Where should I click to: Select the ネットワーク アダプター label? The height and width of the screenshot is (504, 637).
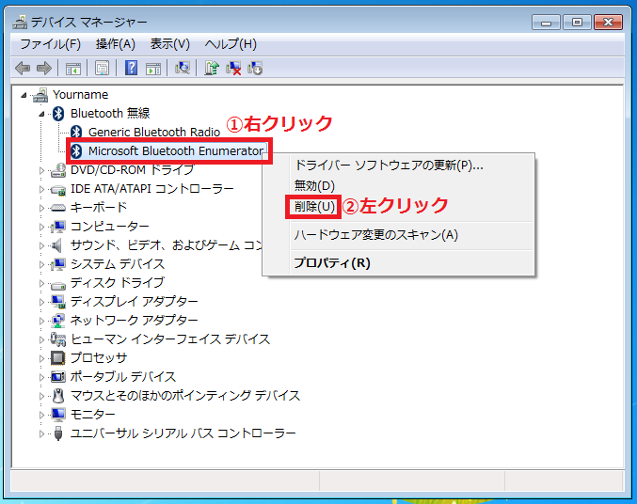point(134,321)
